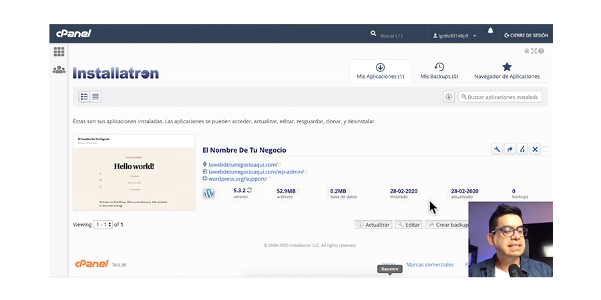This screenshot has height=300, width=601.
Task: Click the 0 backups count
Action: point(514,191)
